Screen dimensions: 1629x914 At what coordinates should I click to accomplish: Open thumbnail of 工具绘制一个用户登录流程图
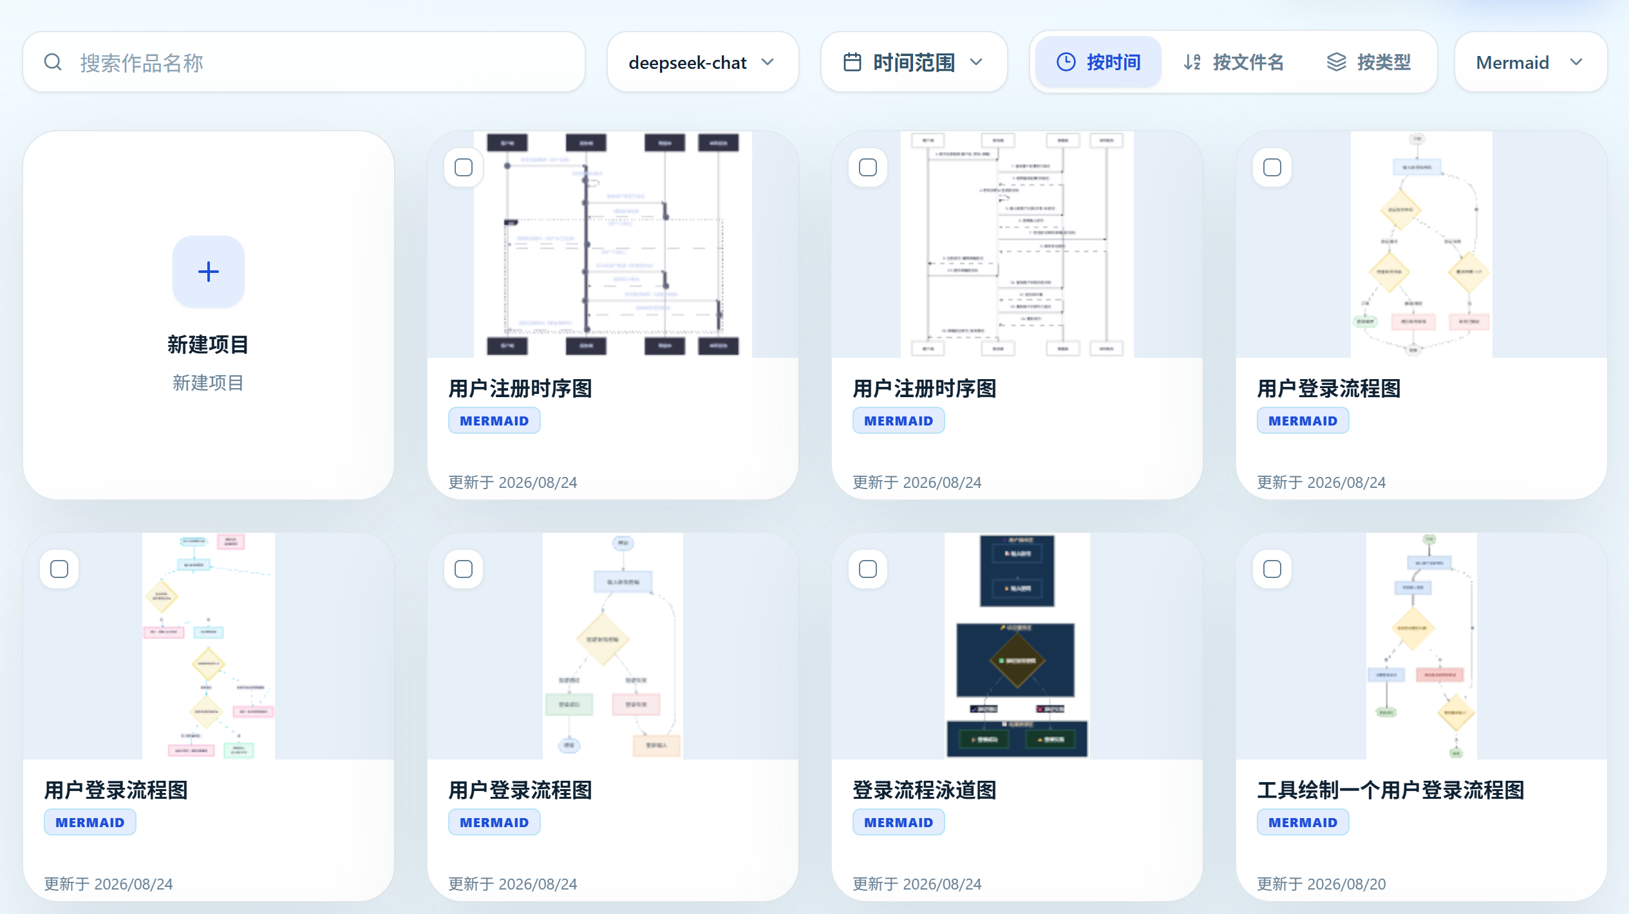(x=1422, y=646)
